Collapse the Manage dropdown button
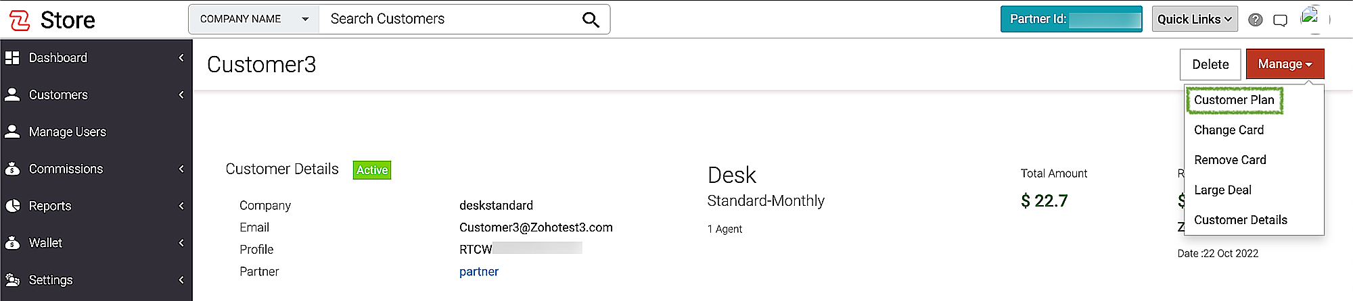 pyautogui.click(x=1285, y=64)
